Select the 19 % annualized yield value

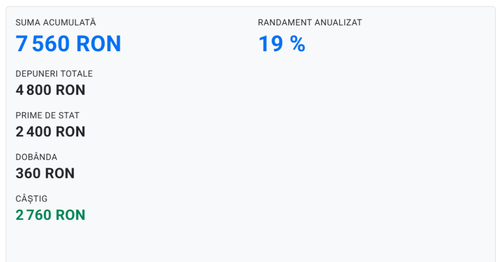coord(282,44)
